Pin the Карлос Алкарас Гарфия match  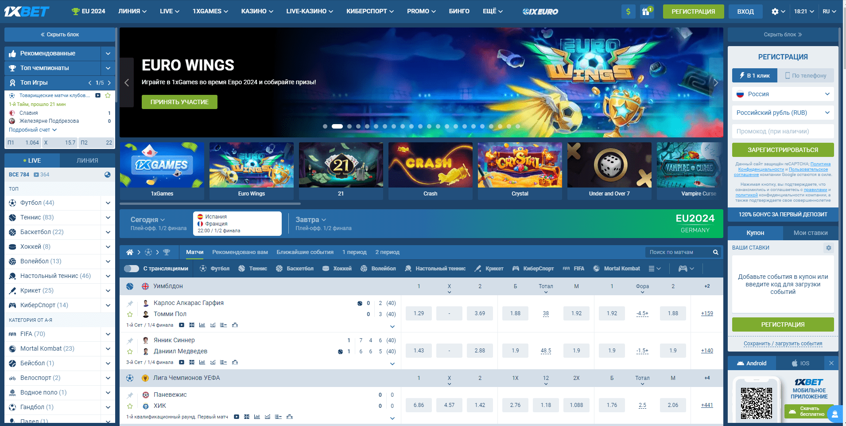coord(130,304)
